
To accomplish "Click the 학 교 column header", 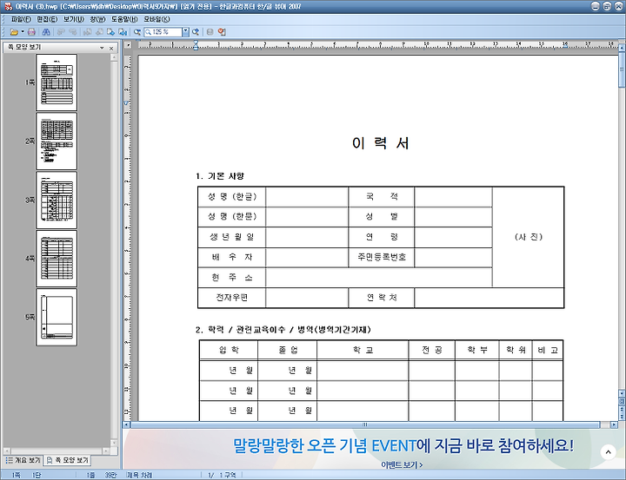I will click(363, 350).
